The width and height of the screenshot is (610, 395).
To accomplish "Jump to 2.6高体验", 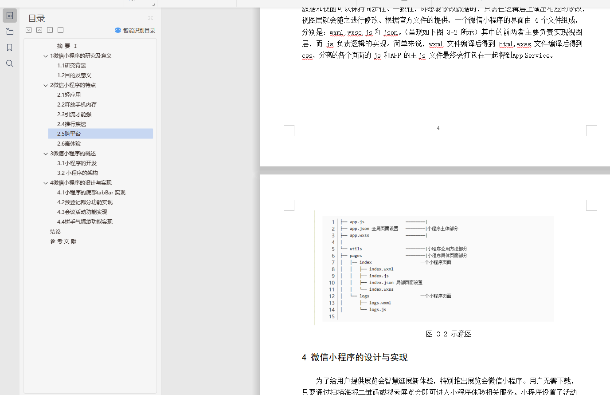I will (x=69, y=143).
